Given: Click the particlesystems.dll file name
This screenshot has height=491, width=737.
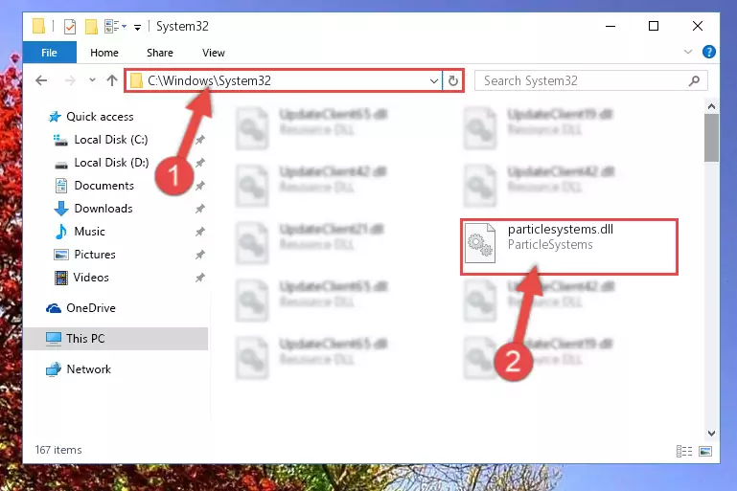Looking at the screenshot, I should point(561,229).
